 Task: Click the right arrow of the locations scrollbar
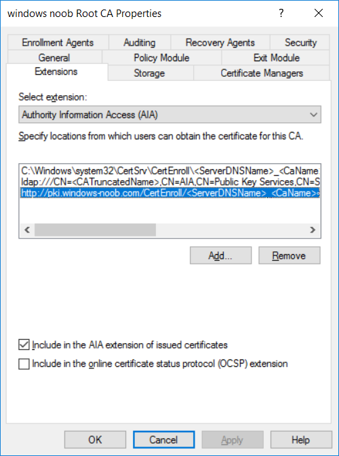click(313, 230)
